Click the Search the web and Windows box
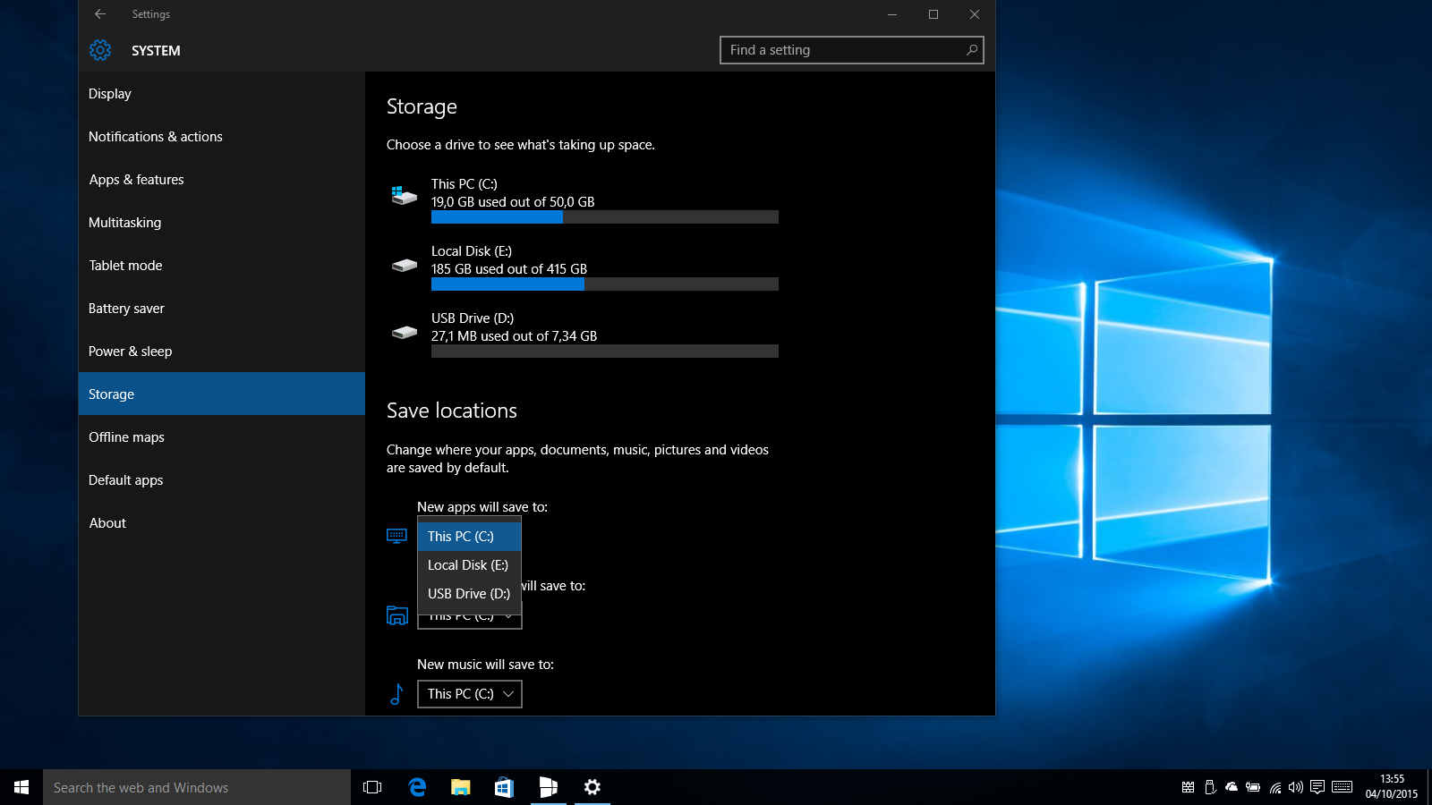Screen dimensions: 1432x805 tap(197, 787)
